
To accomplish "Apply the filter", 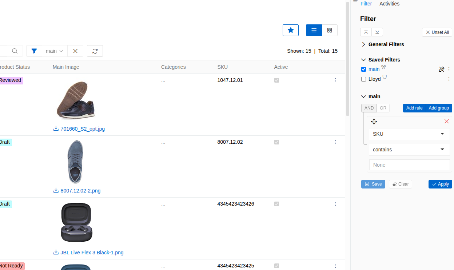I will click(440, 184).
